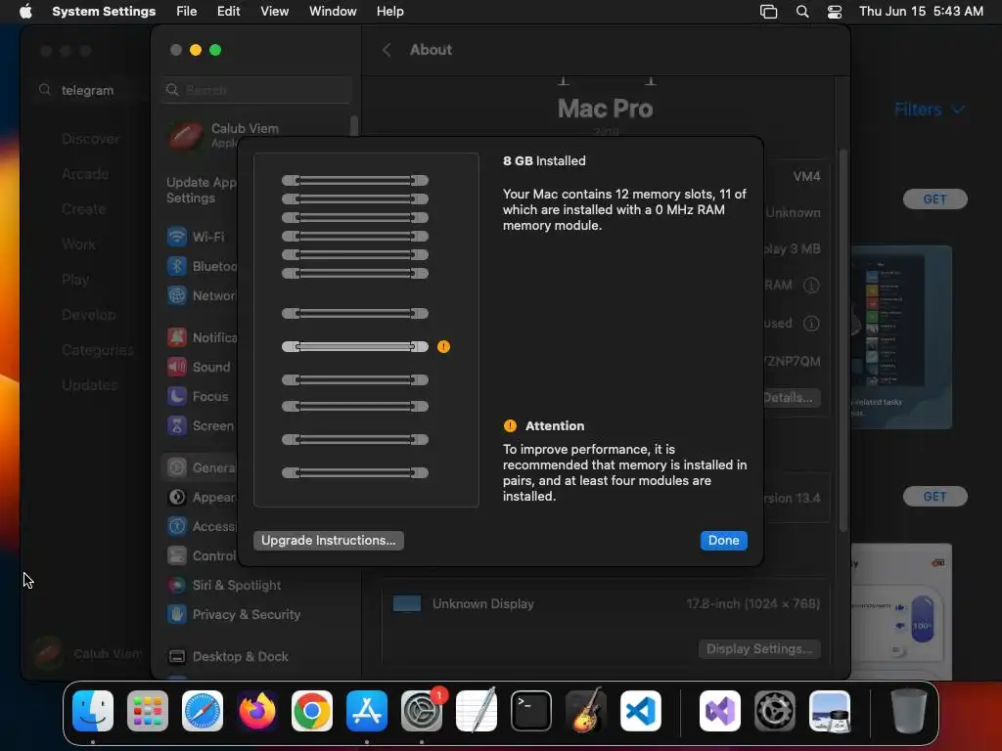Launch Google Chrome from the Dock
Image resolution: width=1002 pixels, height=751 pixels.
(x=312, y=711)
